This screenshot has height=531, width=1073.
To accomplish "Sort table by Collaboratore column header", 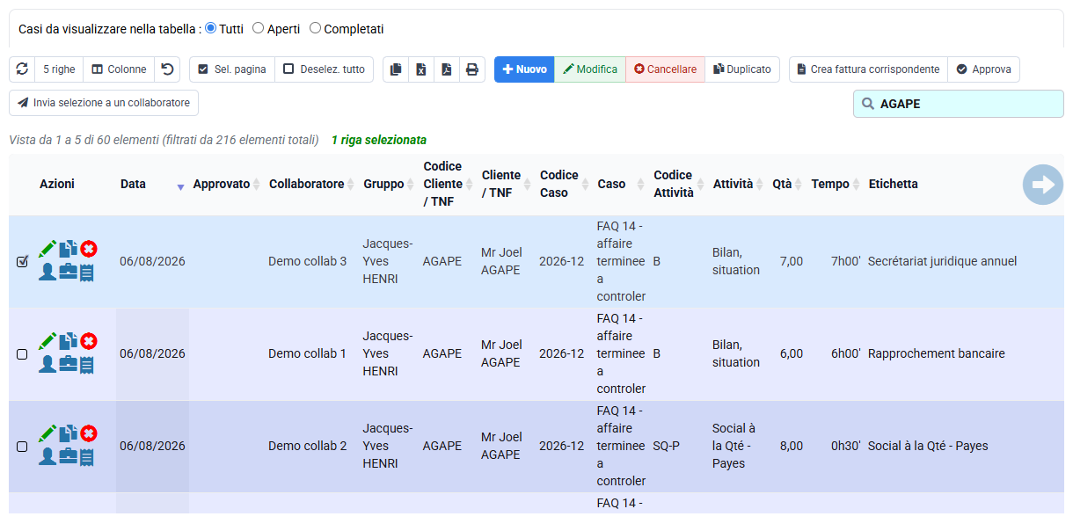I will click(311, 185).
